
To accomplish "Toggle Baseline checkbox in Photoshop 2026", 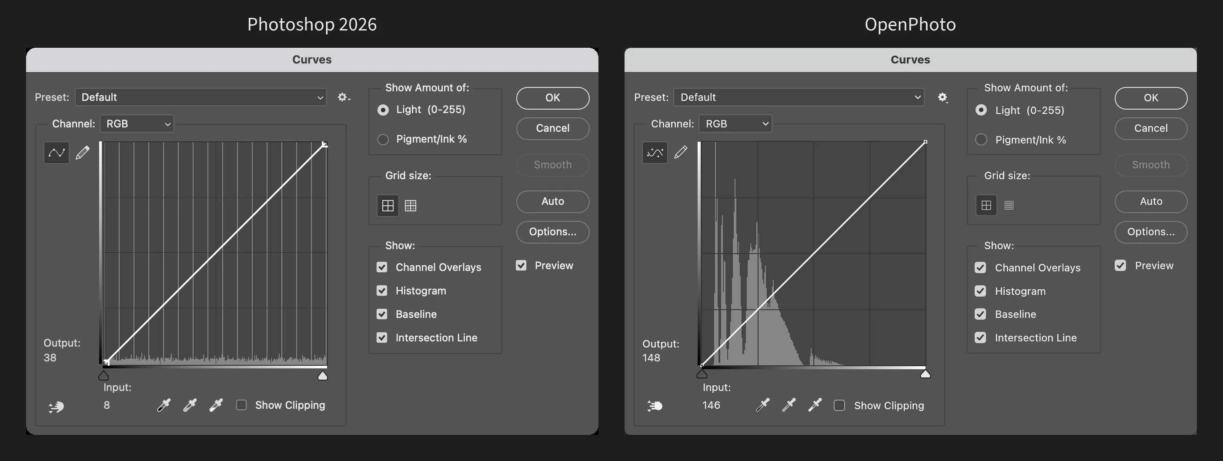I will pyautogui.click(x=382, y=314).
